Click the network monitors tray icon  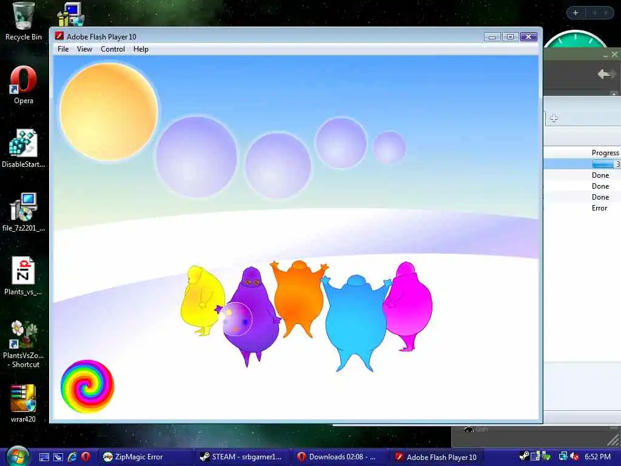563,457
